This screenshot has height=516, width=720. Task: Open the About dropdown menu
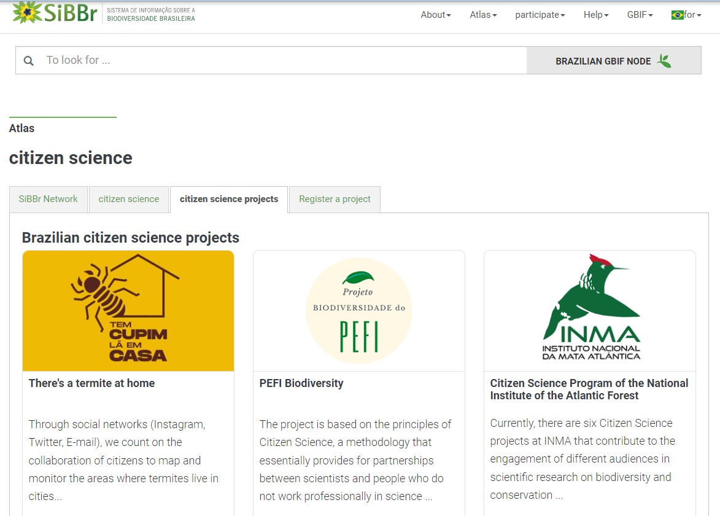pyautogui.click(x=436, y=15)
